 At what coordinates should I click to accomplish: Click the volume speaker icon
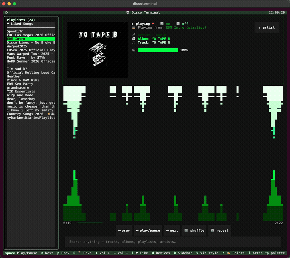point(134,50)
